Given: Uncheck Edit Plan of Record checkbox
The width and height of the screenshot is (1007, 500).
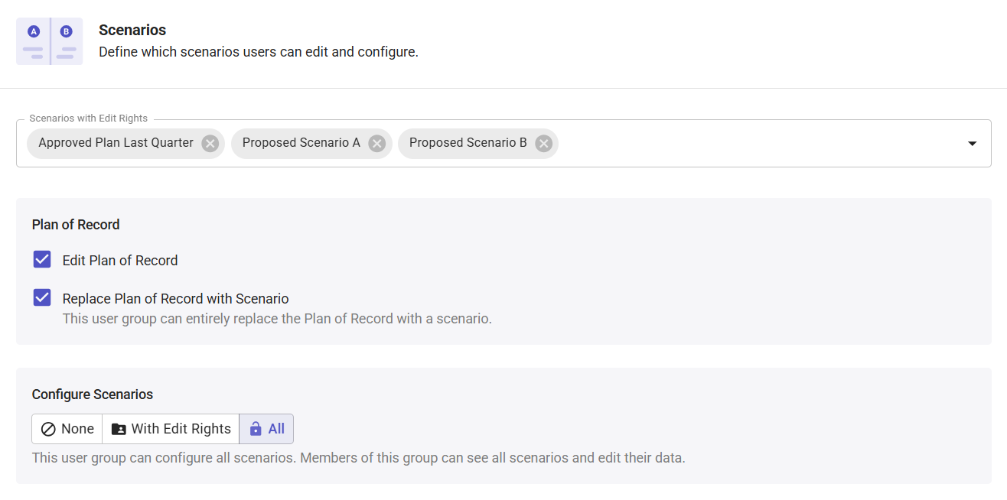Looking at the screenshot, I should pos(42,260).
